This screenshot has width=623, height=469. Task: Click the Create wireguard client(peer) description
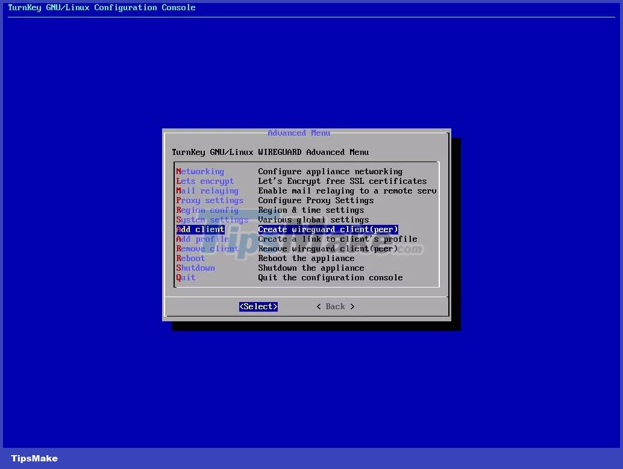[328, 229]
